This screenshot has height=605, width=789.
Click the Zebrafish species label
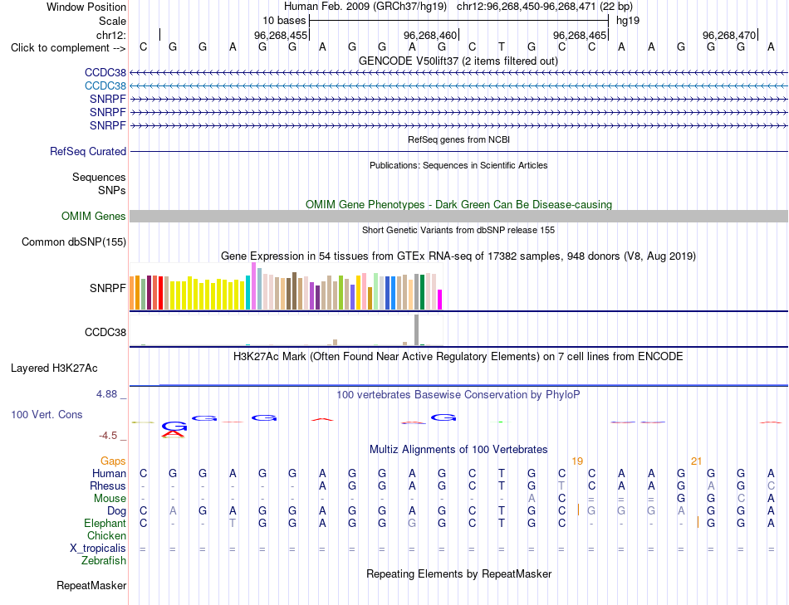coord(104,561)
